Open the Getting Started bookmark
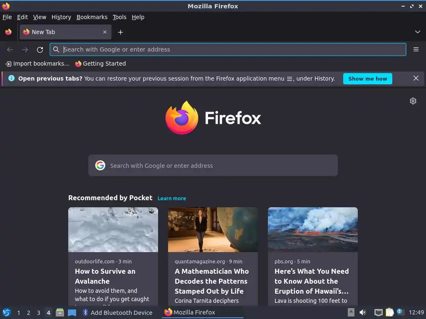This screenshot has width=426, height=319. tap(101, 64)
